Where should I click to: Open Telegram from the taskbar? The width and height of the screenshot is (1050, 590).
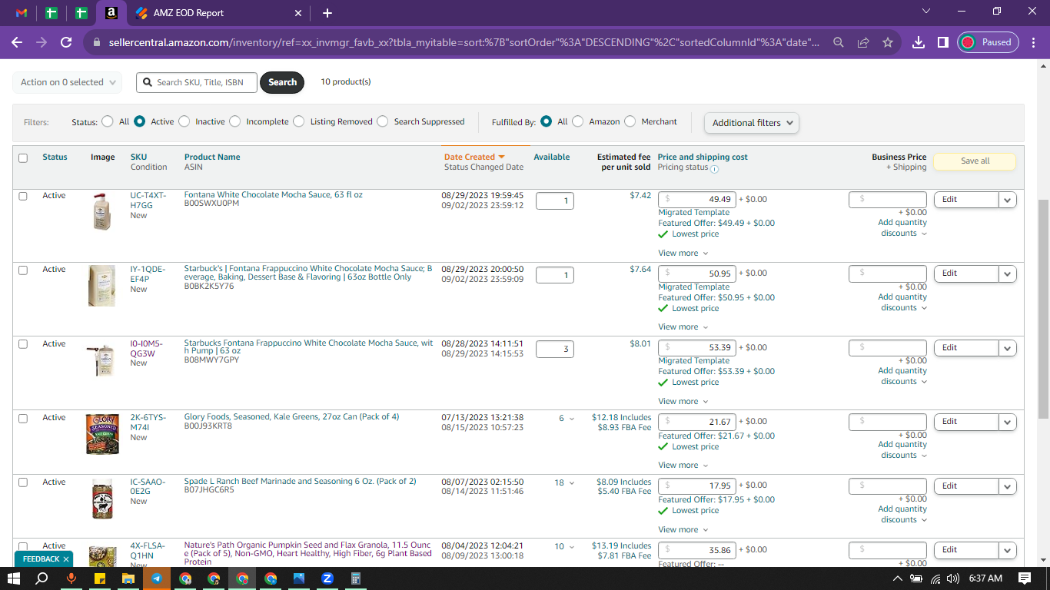pos(157,578)
